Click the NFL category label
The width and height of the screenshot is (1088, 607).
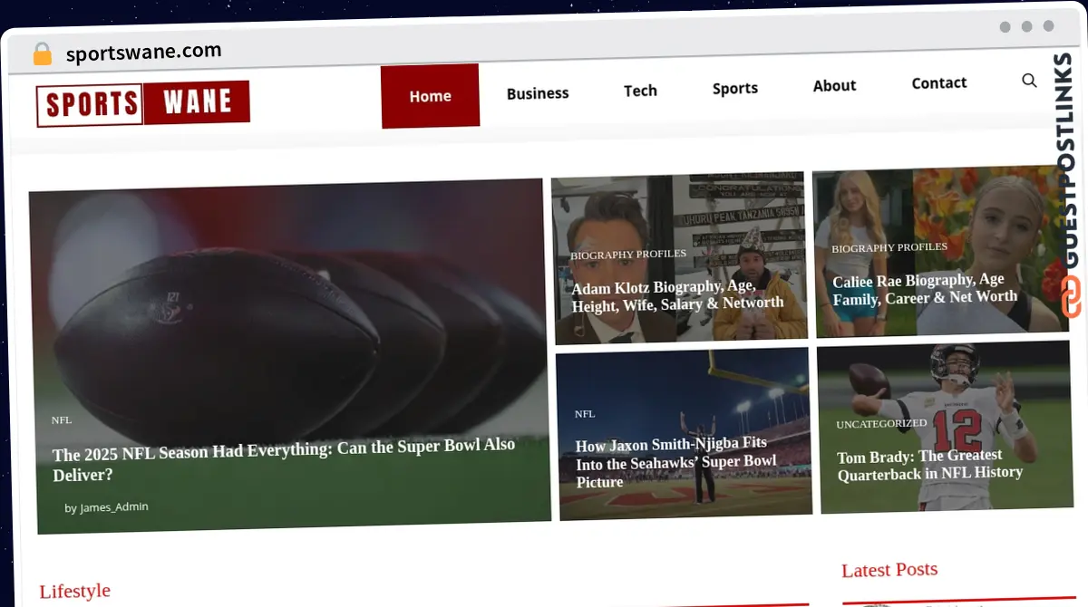61,419
